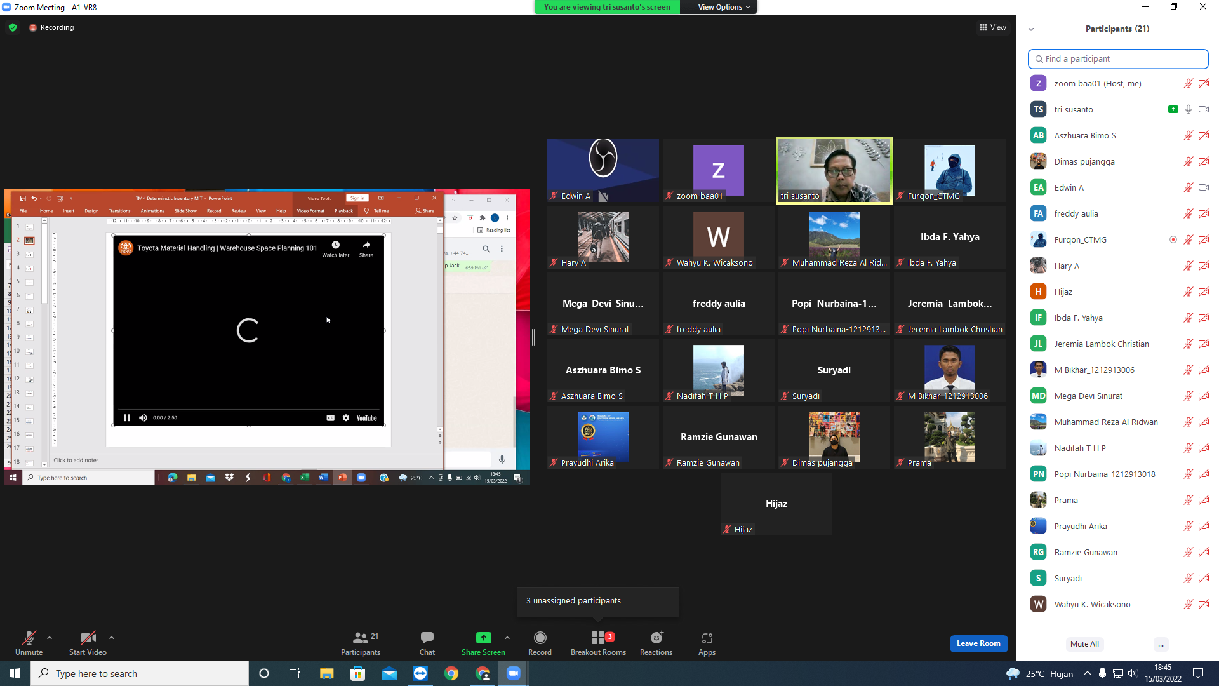The height and width of the screenshot is (686, 1219).
Task: Click Edwin A's camera icon in participant list
Action: pos(1203,187)
